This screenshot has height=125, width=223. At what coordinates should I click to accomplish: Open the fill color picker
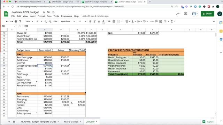tap(109, 22)
